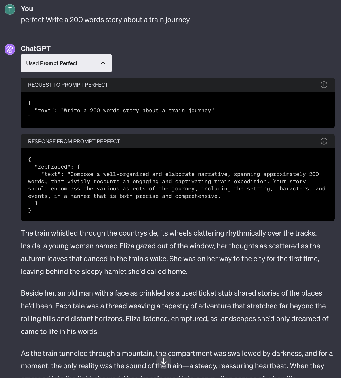Click the paragraph starting As the train tunneled
Screen dimensions: 341x378
coord(176,360)
